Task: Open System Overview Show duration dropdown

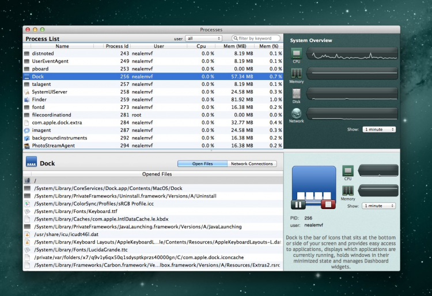Action: pos(379,130)
